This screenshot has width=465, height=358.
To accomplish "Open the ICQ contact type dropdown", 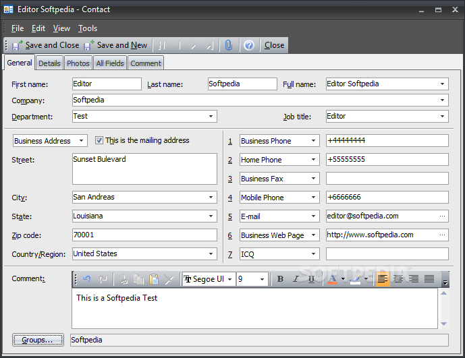I will (313, 254).
